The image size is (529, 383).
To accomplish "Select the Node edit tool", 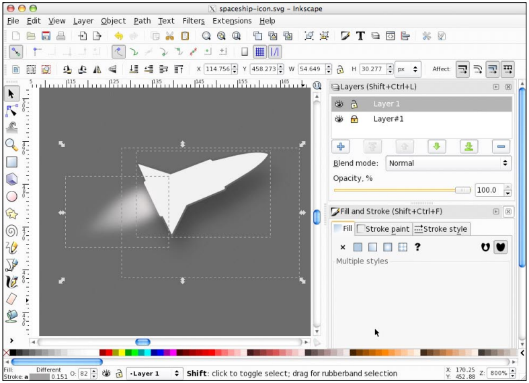I will point(12,110).
